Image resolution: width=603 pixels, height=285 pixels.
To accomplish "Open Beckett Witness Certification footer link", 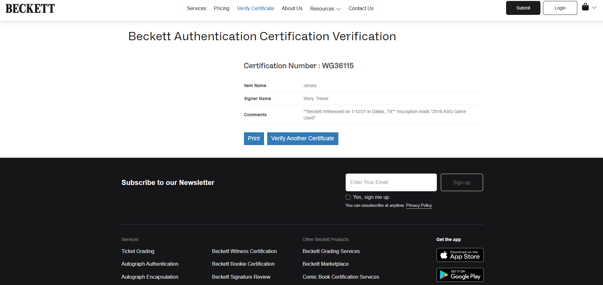I will click(244, 251).
